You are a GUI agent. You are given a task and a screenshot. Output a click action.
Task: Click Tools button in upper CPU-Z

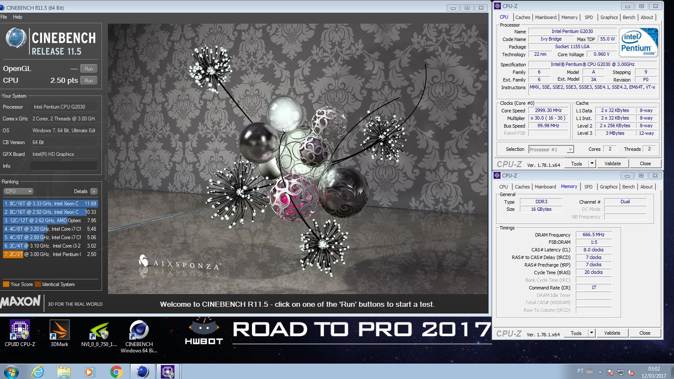577,164
